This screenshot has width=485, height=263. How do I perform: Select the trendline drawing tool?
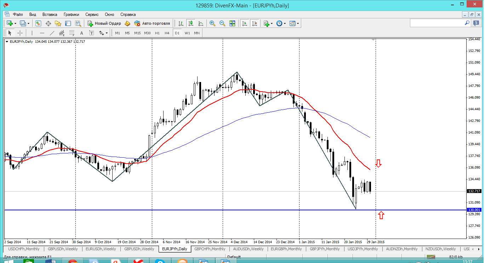[x=52, y=33]
